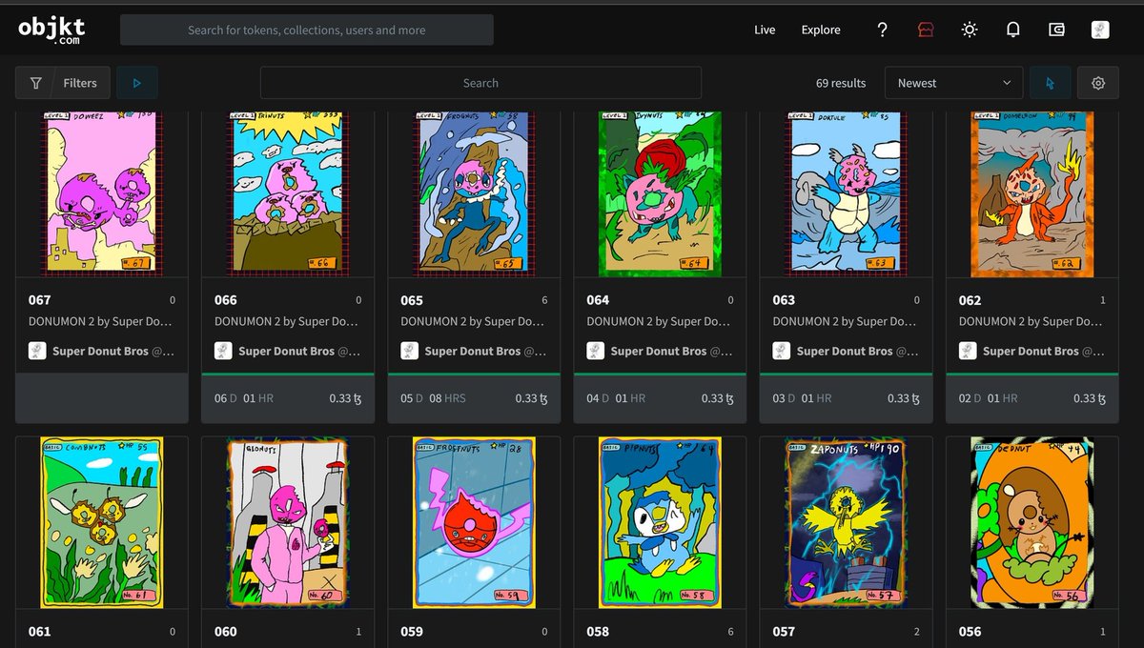Click the 0.33 tez price on card 066
Screen dimensions: 1144x648
point(346,398)
